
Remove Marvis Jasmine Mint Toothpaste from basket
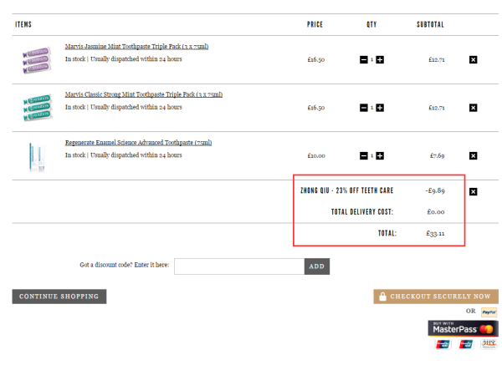tap(474, 60)
